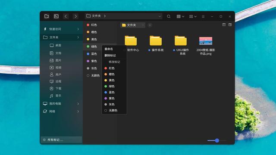Add a new tab with the plus button

coord(150,25)
